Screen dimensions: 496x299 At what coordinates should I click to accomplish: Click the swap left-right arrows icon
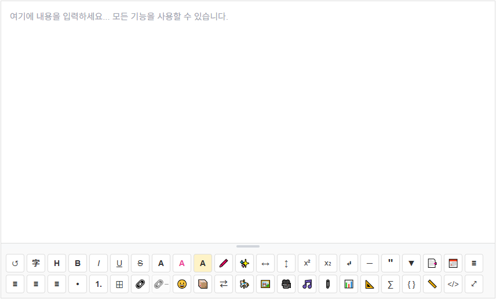point(224,284)
